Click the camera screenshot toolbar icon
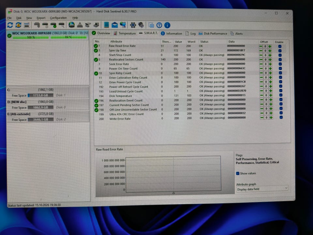313x235 pixels. 151,25
